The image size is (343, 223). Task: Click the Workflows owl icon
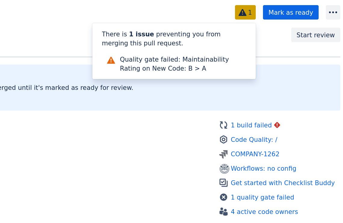(x=224, y=169)
